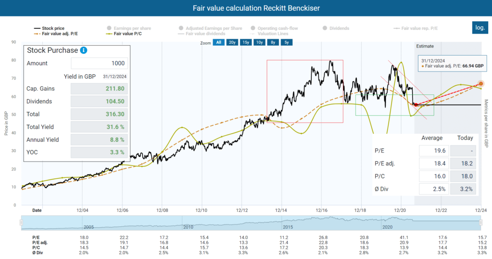Click the Annual Yield value 8.8 %

tap(99, 140)
